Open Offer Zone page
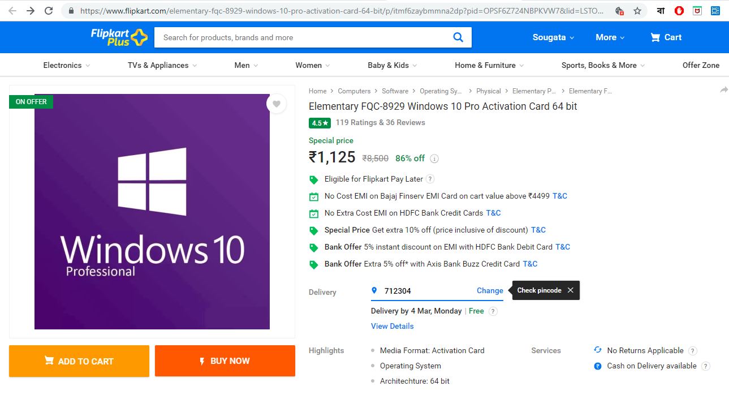The height and width of the screenshot is (399, 729). pos(701,65)
